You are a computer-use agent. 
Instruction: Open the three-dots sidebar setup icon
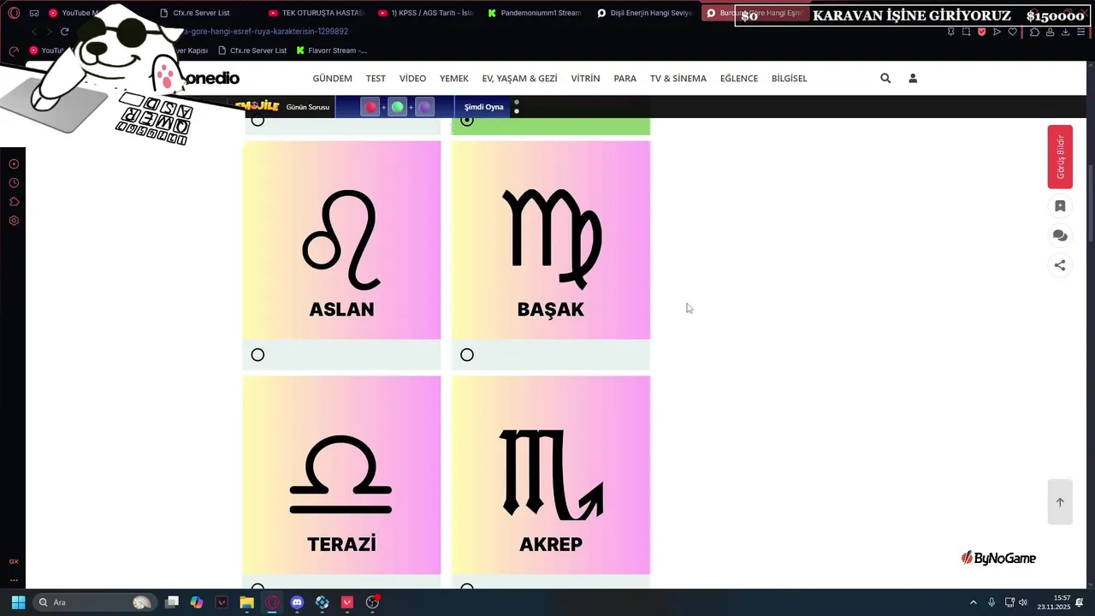point(14,580)
